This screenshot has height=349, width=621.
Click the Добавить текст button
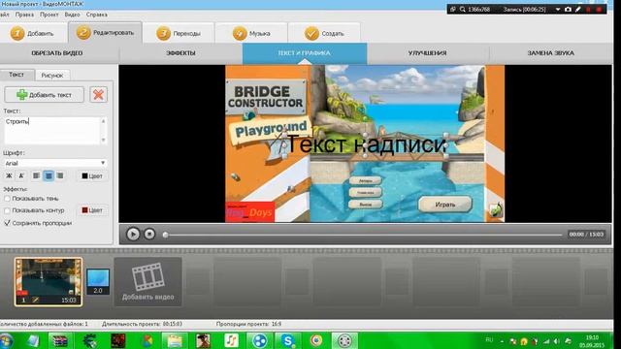point(45,95)
